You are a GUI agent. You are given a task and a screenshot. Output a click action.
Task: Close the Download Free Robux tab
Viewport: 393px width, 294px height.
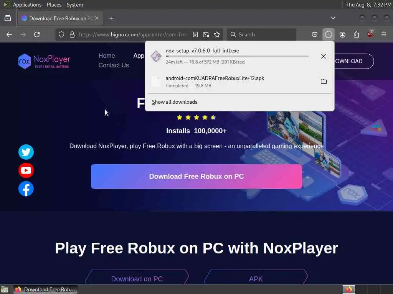click(97, 18)
